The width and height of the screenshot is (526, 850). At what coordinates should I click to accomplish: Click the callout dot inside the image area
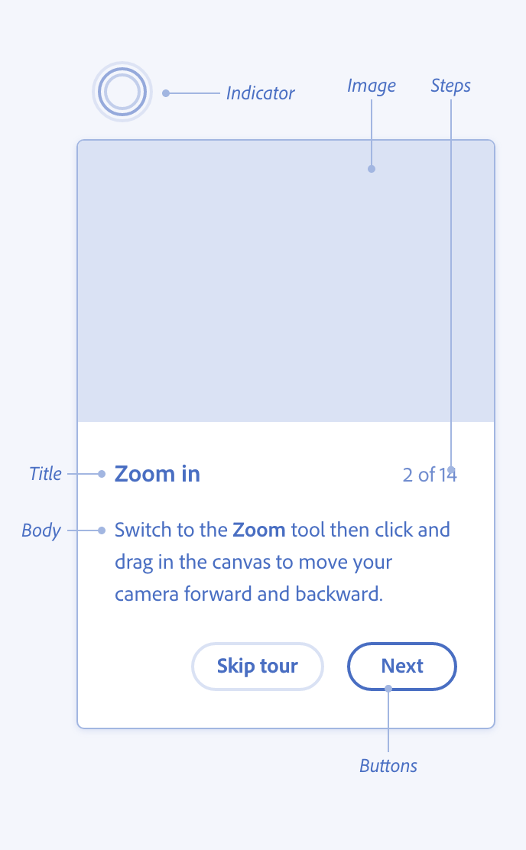tap(372, 169)
